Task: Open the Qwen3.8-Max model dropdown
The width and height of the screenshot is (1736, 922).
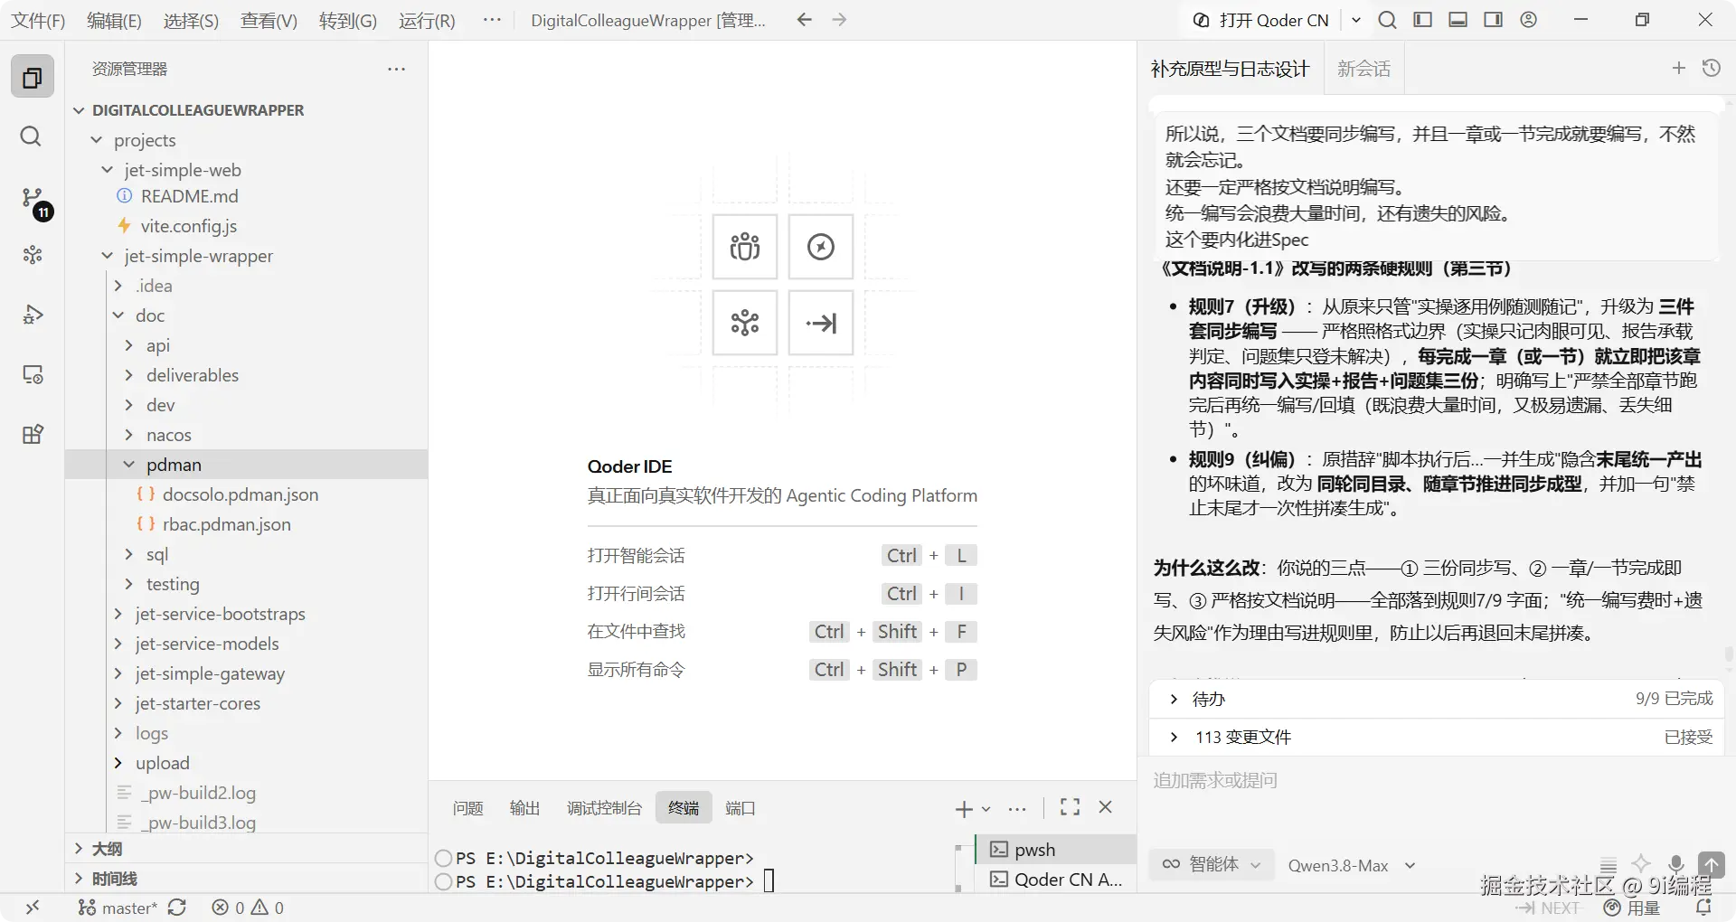Action: (x=1351, y=865)
